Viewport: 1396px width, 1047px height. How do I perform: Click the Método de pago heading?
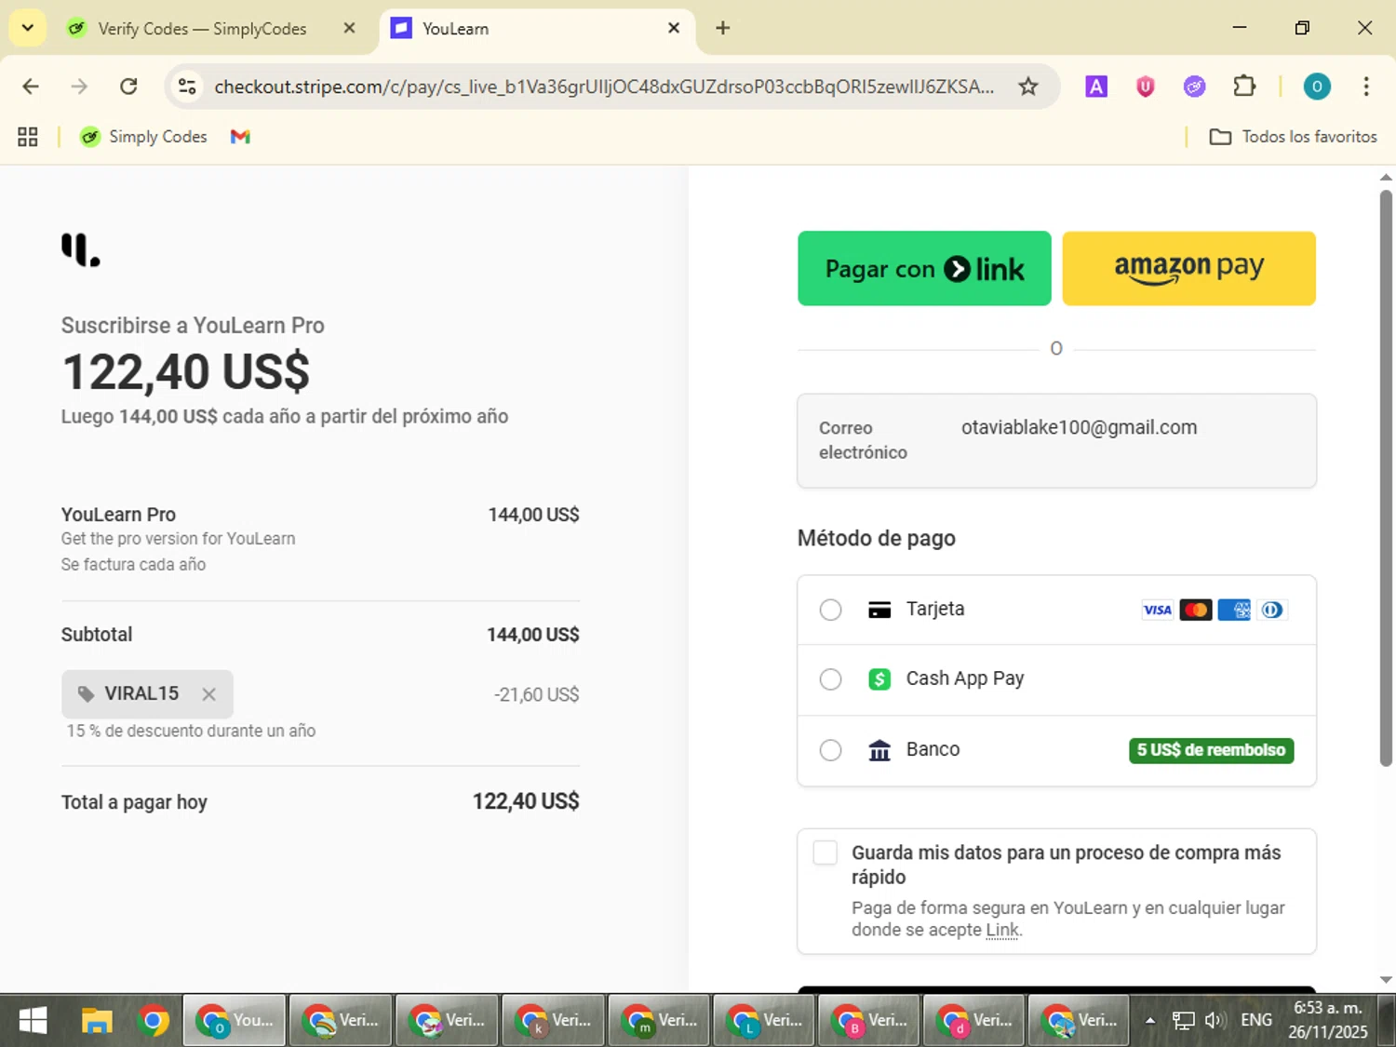click(876, 538)
